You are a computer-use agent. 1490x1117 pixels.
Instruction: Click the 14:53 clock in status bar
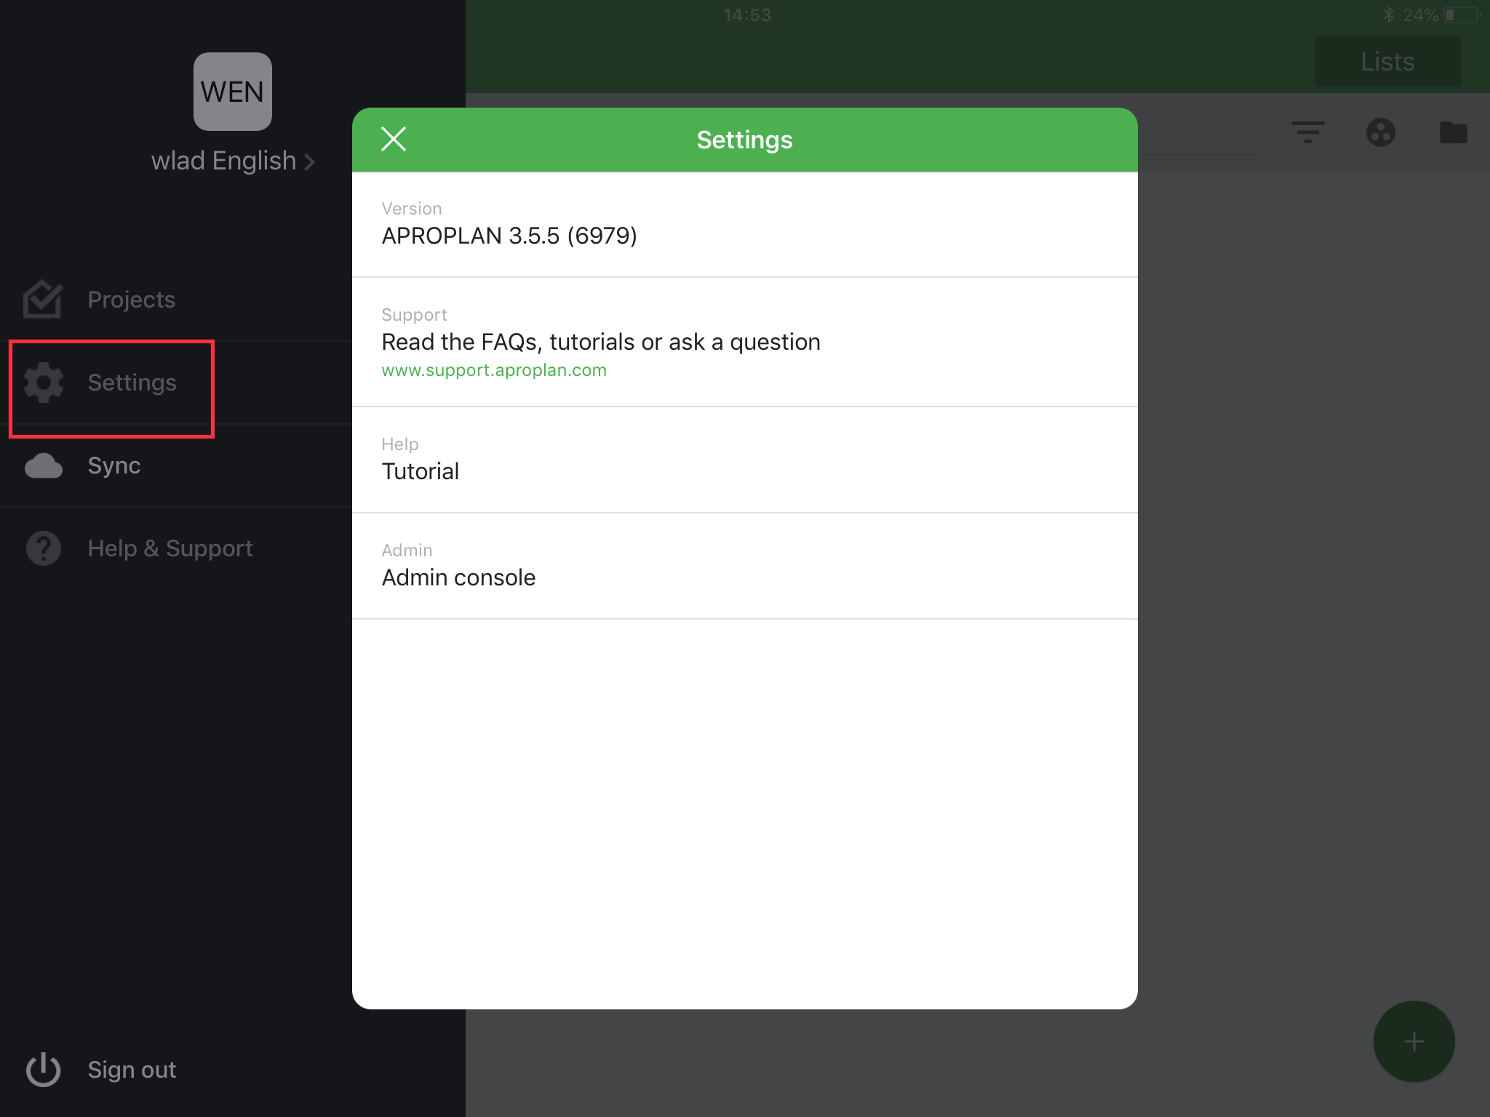747,15
